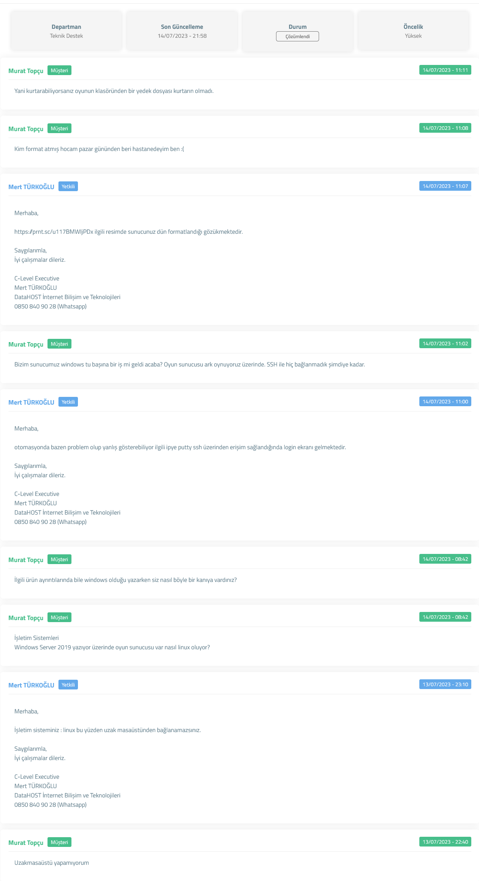This screenshot has height=881, width=479.
Task: Click the 14/07/2023 - 11:00 timestamp badge
Action: (x=445, y=402)
